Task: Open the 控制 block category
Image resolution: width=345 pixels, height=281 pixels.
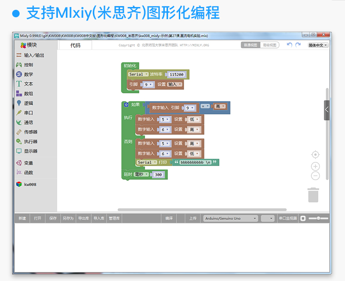Action: (x=25, y=65)
